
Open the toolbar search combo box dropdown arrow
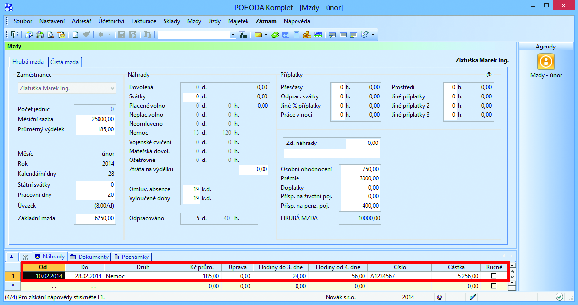pos(233,34)
